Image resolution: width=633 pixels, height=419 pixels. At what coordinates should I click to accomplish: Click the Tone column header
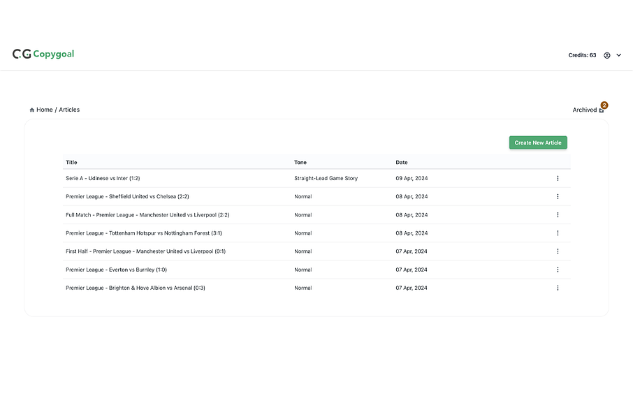point(300,162)
